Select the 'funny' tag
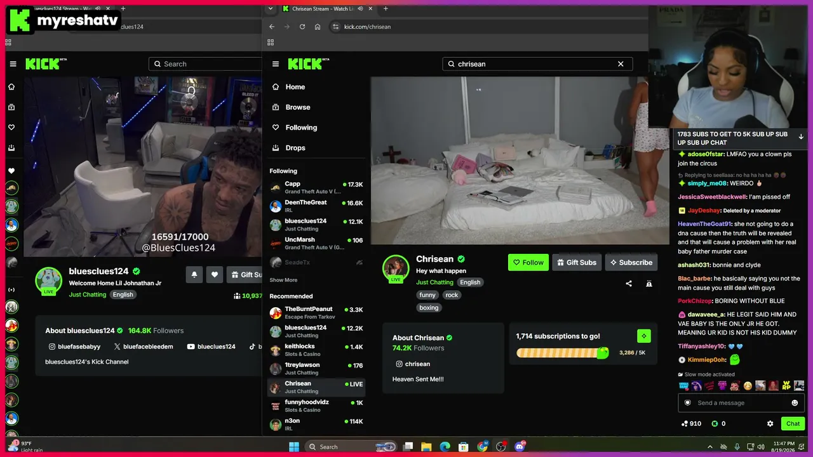Viewport: 813px width, 457px height. click(x=427, y=295)
